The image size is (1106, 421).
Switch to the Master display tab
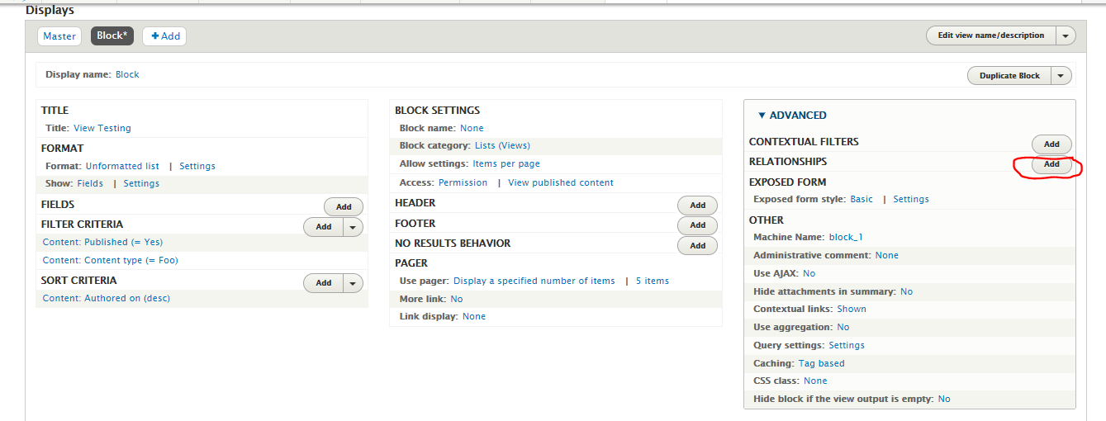click(59, 36)
